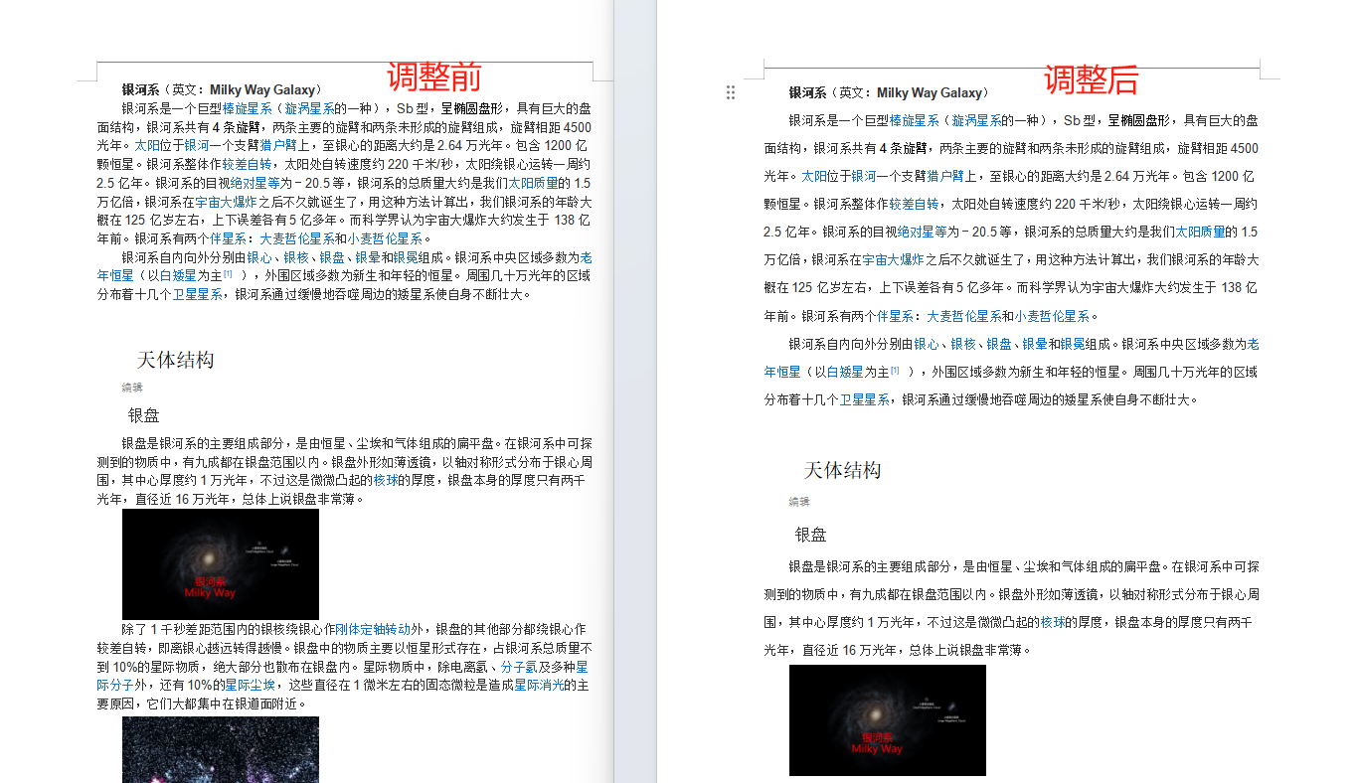Click the bold Milky Way Galaxy title in right document
This screenshot has width=1358, height=783.
point(928,92)
